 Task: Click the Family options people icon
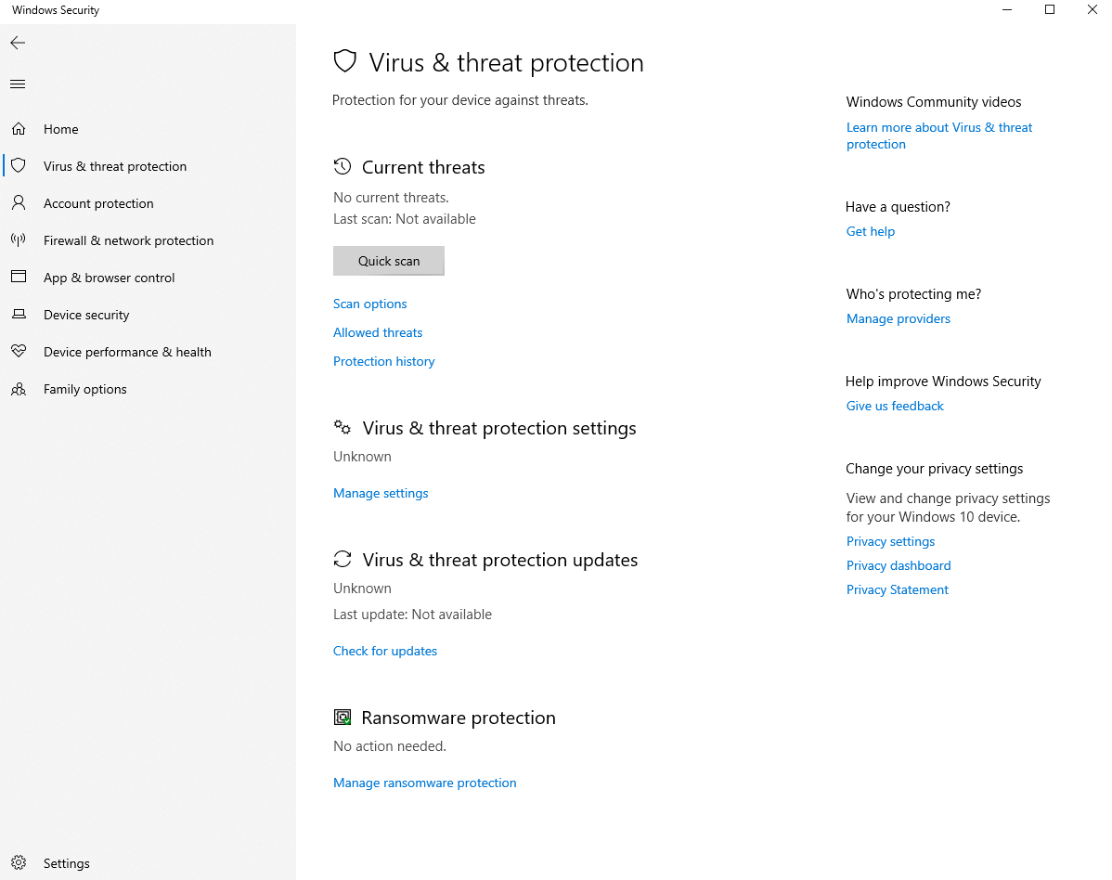pyautogui.click(x=19, y=389)
